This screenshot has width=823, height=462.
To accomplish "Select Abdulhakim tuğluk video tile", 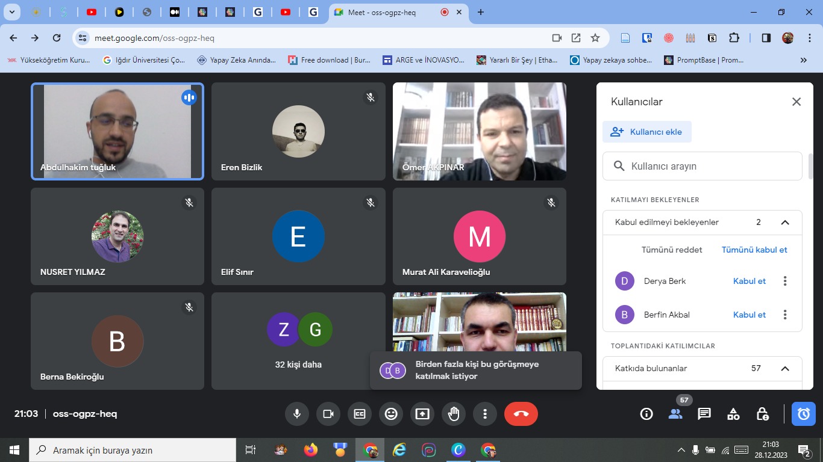I will (x=117, y=131).
